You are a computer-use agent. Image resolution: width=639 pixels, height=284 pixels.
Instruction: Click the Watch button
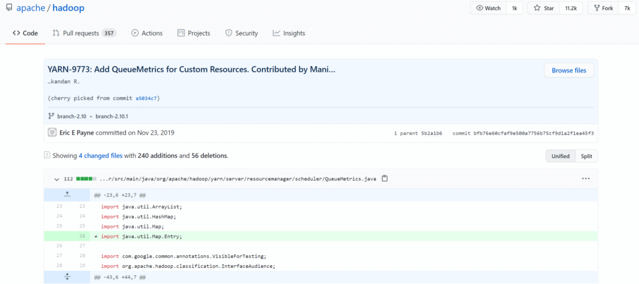pos(489,8)
